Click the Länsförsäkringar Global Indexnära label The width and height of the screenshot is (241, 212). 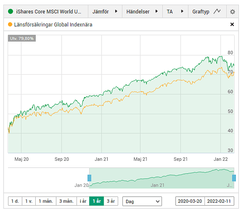(x=53, y=25)
